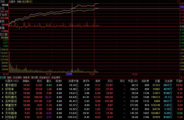Switch to the 资金博弈 tab
The width and height of the screenshot is (184, 120).
[x=56, y=77]
